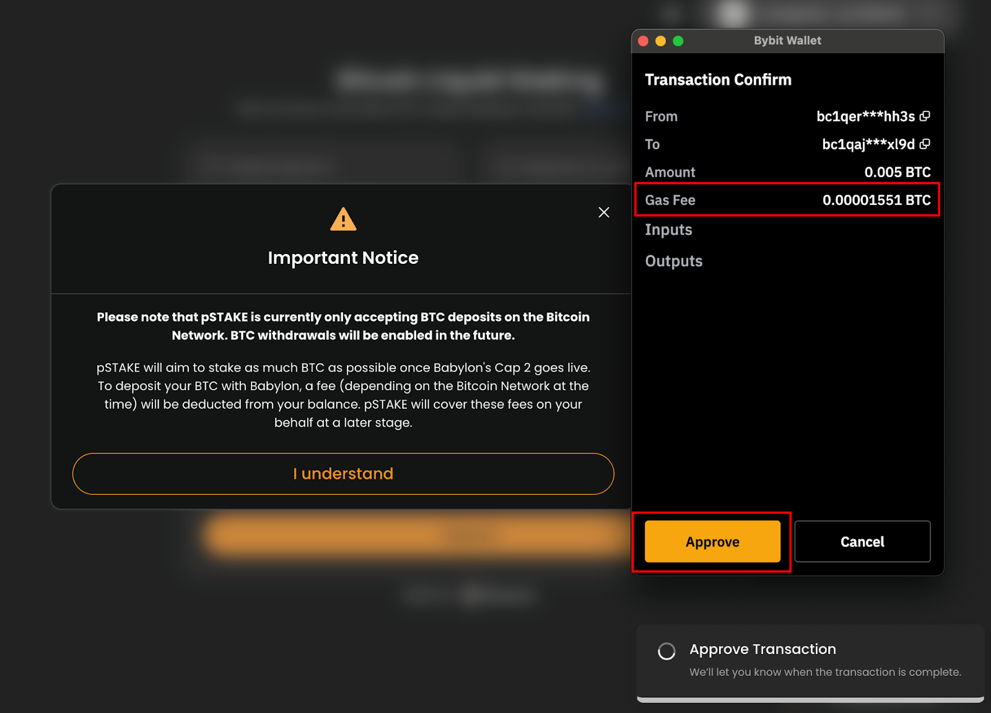
Task: Click the toast progress bar
Action: coord(810,700)
